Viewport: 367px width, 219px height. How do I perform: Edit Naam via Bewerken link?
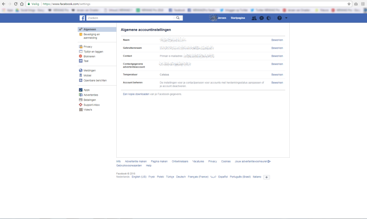277,40
